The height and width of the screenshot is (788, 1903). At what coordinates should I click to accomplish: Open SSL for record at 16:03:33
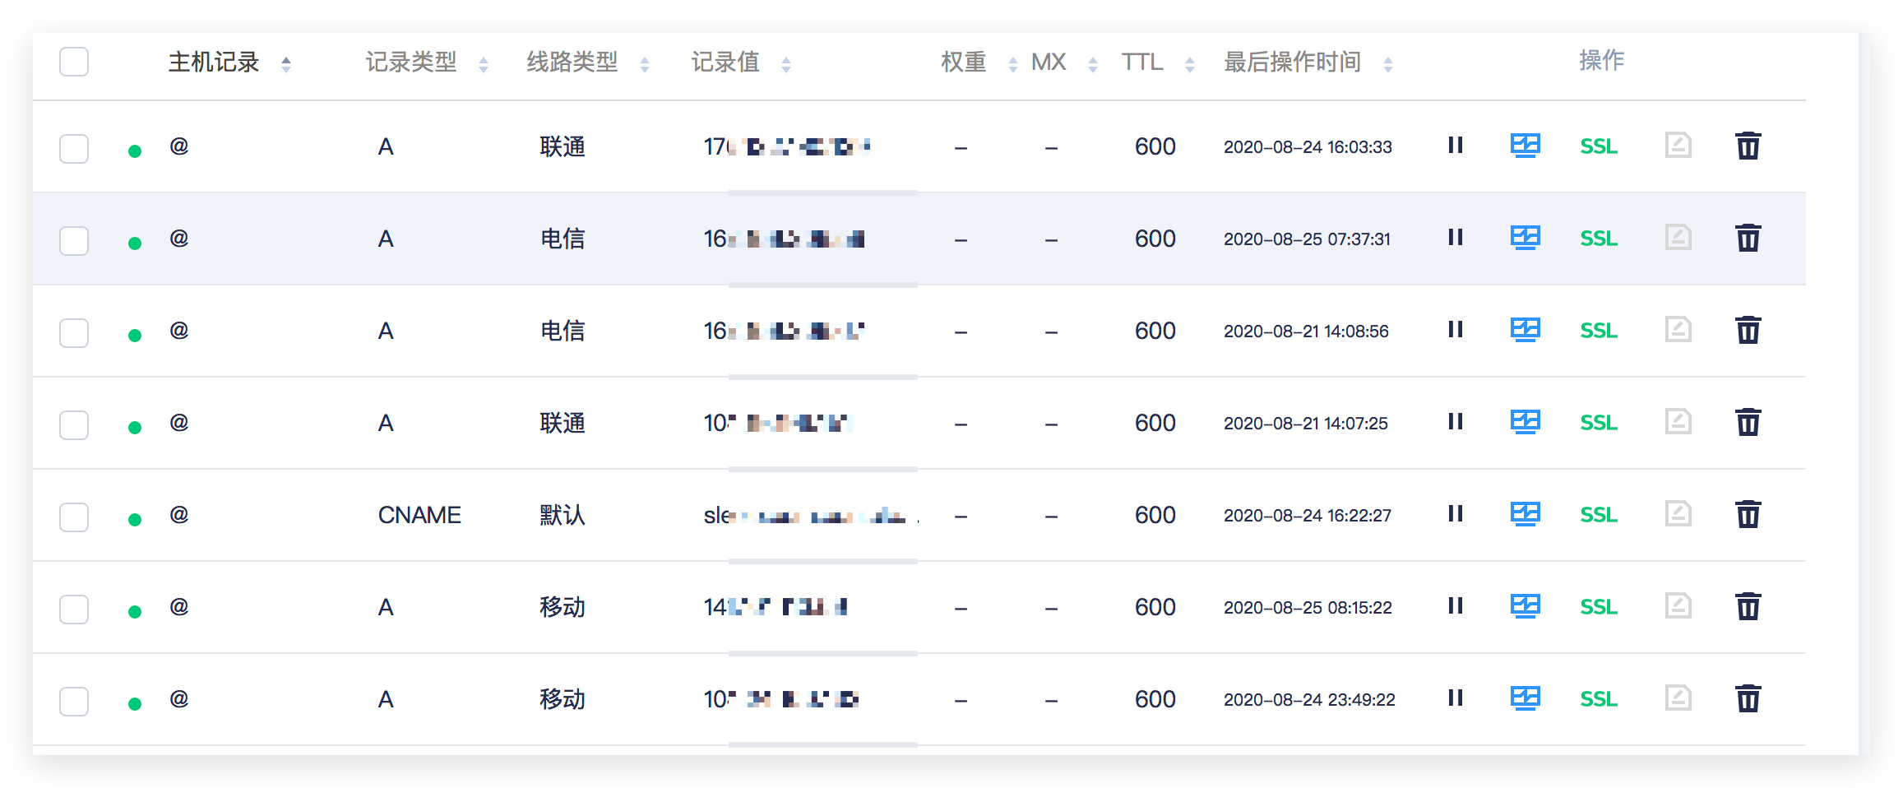[x=1598, y=146]
